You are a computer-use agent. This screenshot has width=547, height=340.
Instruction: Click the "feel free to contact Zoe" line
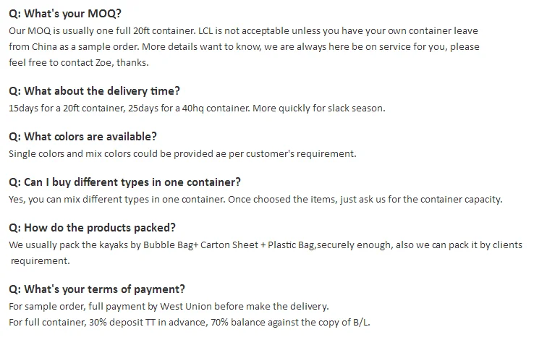coord(78,62)
